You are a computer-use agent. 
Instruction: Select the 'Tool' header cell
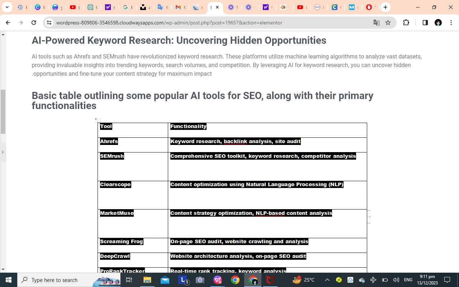[133, 130]
